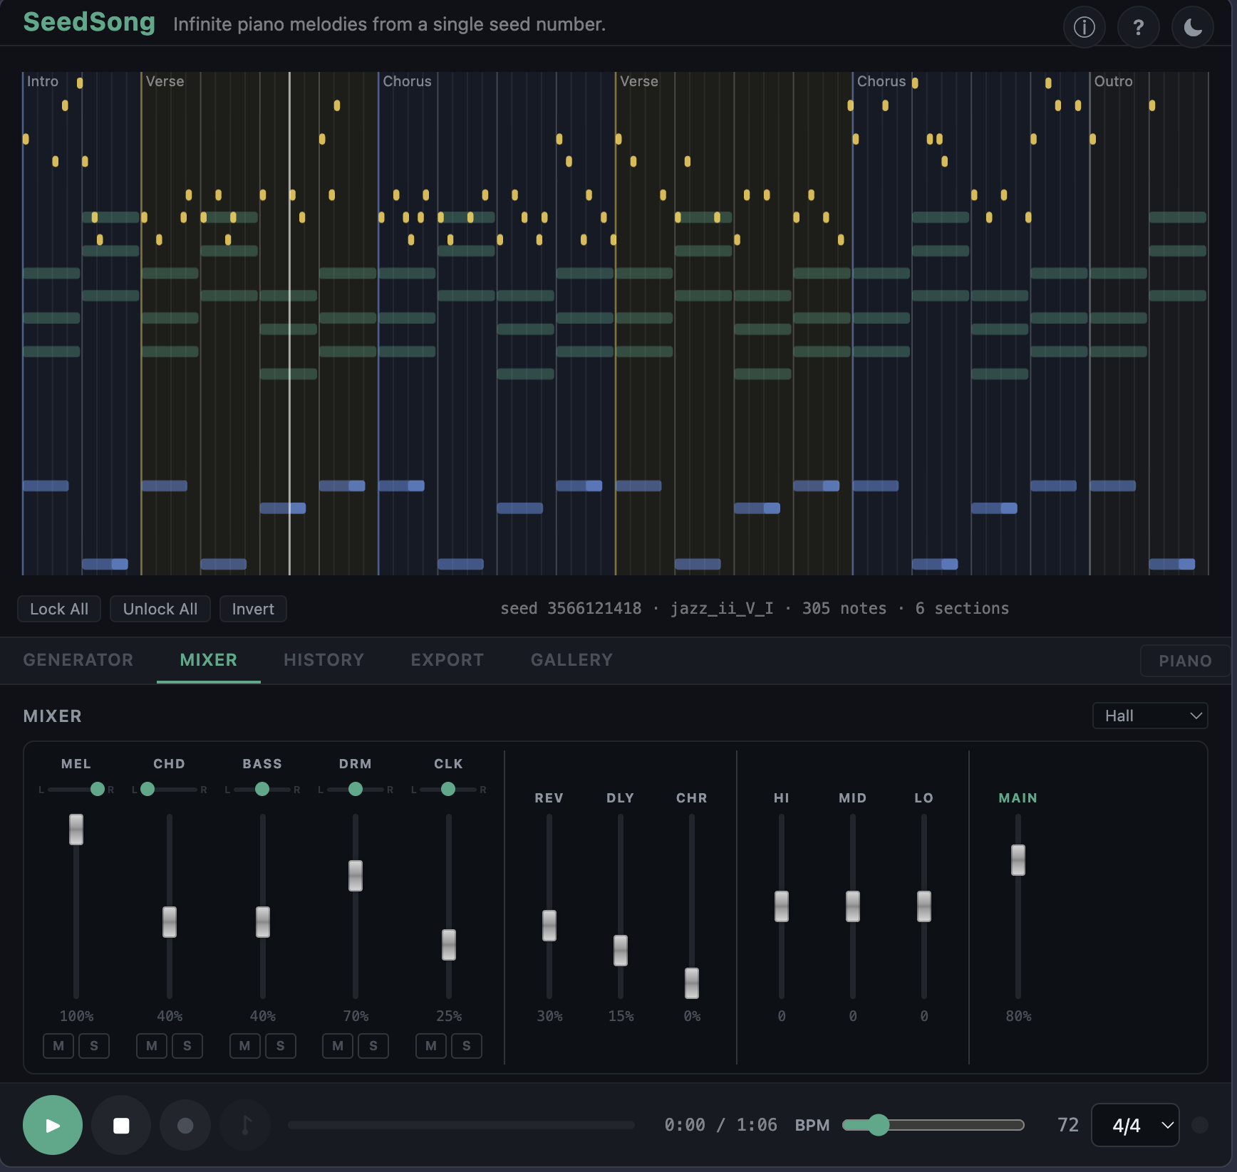Open the 4/4 time signature dropdown

point(1135,1125)
